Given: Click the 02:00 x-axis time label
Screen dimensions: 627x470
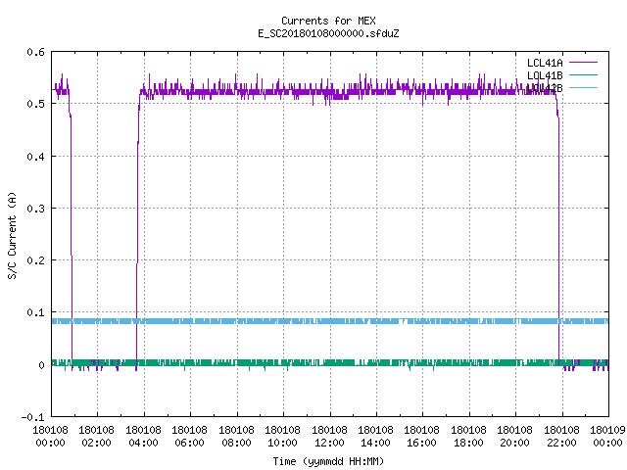Looking at the screenshot, I should (x=96, y=443).
